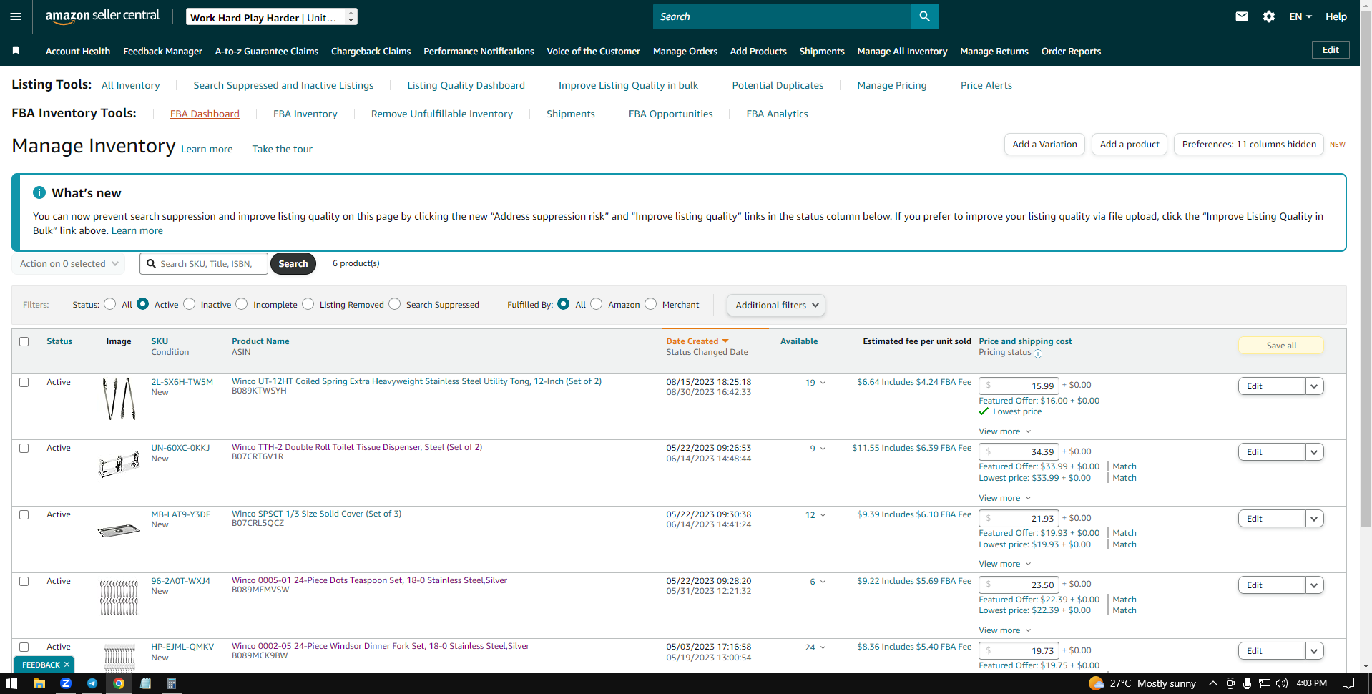Click the Winco Utility Tong product thumbnail
The image size is (1372, 694).
tap(119, 399)
